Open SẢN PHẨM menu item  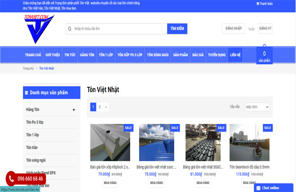[181, 55]
